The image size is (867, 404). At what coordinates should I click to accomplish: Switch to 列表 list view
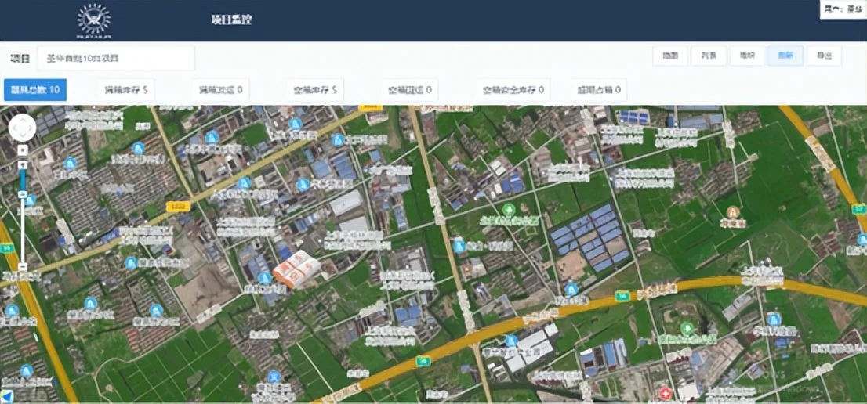(x=709, y=56)
